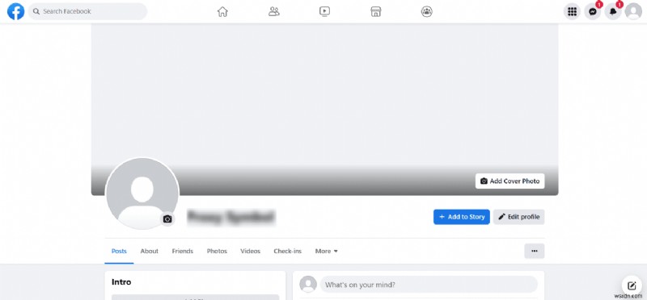Switch to the Videos tab

point(251,251)
